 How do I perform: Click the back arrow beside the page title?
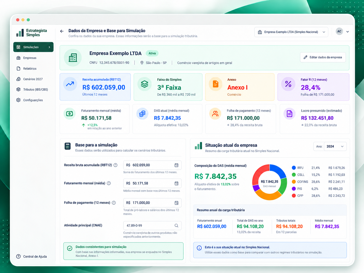[x=62, y=31]
